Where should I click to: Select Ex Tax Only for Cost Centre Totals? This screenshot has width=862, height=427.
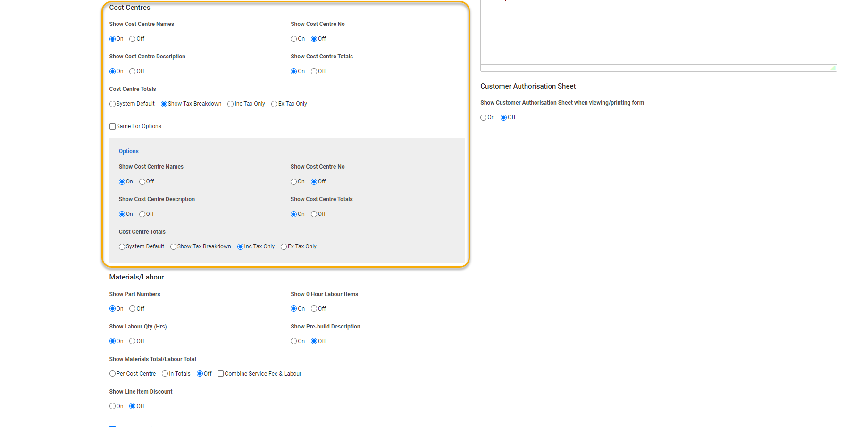[275, 104]
